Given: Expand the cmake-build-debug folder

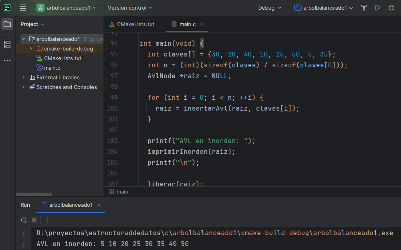Looking at the screenshot, I should point(31,49).
